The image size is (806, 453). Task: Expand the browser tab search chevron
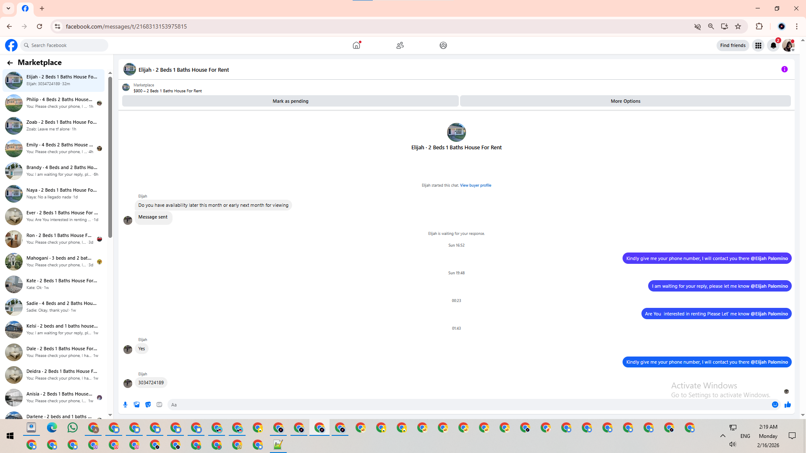coord(8,8)
